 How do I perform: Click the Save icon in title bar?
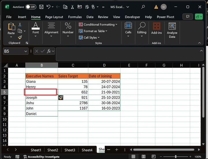click(41, 7)
